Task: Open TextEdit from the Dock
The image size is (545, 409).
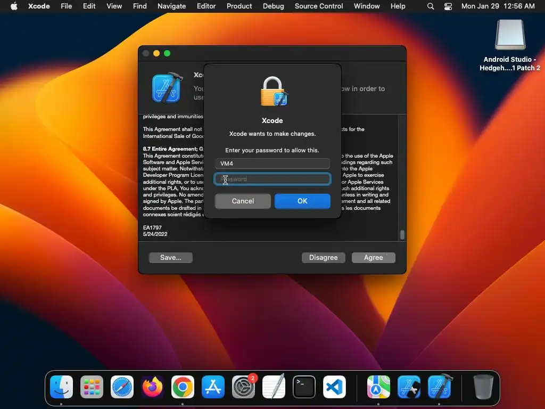Action: (x=274, y=387)
